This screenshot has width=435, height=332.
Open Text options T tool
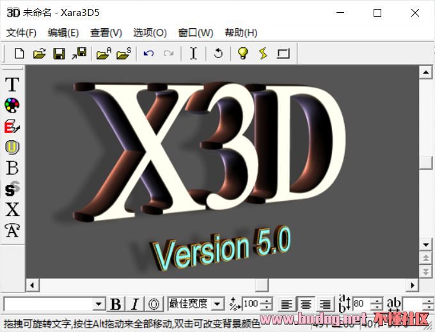point(12,84)
